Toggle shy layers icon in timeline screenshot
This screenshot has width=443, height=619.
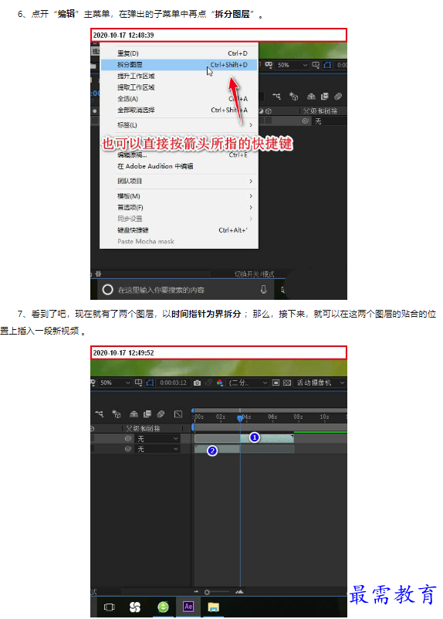(x=134, y=413)
